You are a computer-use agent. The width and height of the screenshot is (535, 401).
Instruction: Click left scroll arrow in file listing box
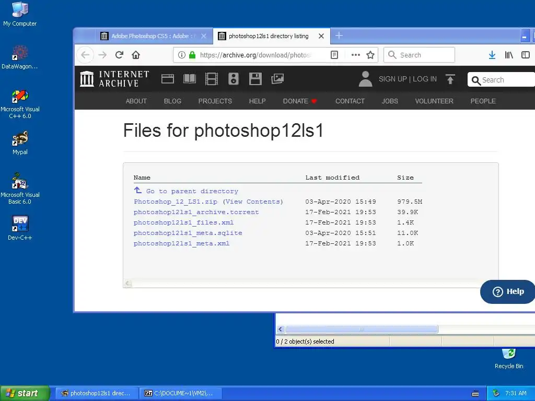click(x=127, y=283)
